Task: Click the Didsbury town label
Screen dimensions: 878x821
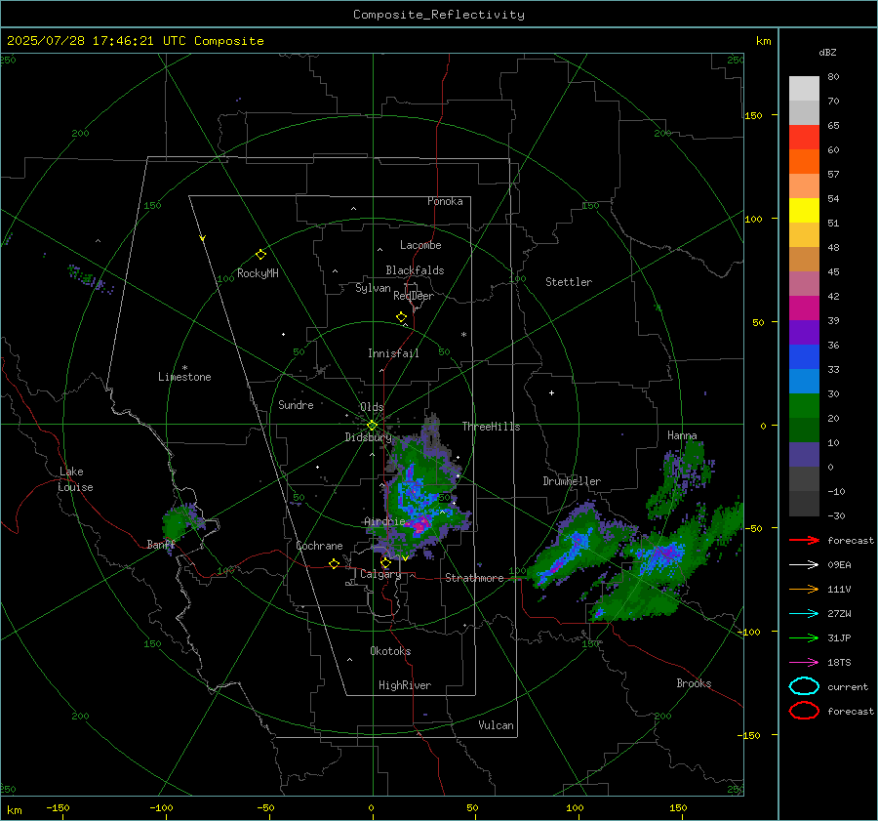Action: (368, 437)
